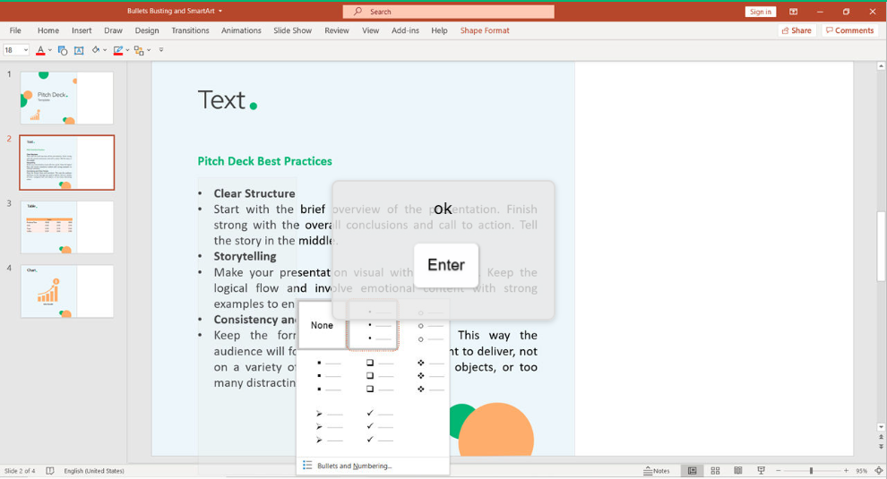The height and width of the screenshot is (479, 887).
Task: Click the 95% zoom level
Action: click(862, 471)
